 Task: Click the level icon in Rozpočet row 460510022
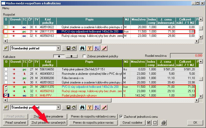13,27
